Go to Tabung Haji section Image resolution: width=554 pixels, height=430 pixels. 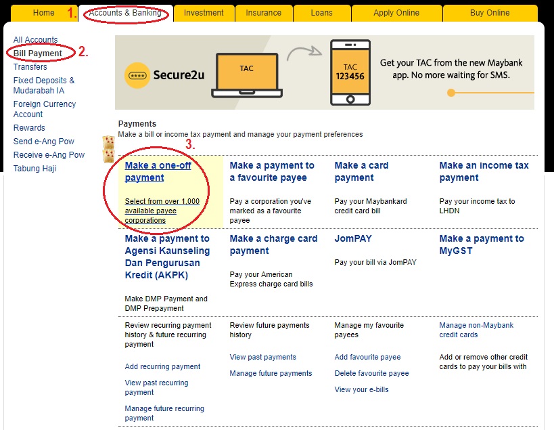pos(32,168)
